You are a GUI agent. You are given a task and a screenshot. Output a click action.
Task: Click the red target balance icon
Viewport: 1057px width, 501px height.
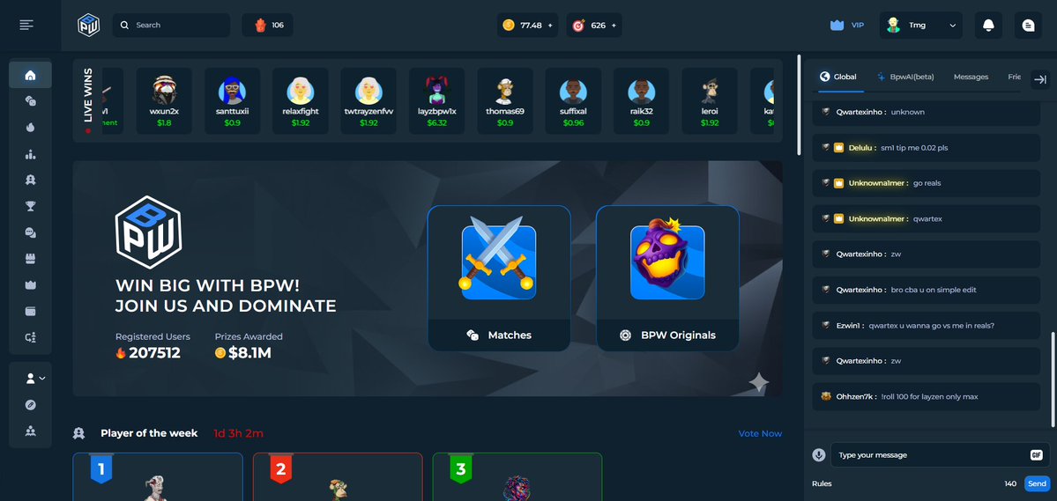click(578, 25)
